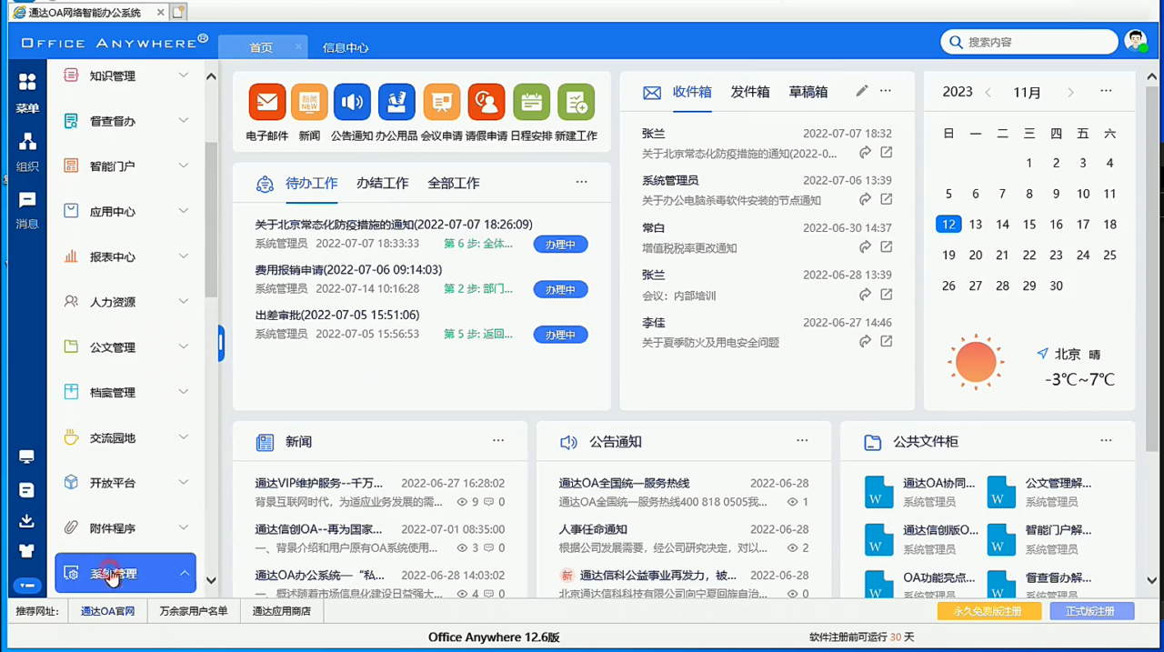Click the 消息 message icon in sidebar
The height and width of the screenshot is (652, 1164).
pos(27,200)
